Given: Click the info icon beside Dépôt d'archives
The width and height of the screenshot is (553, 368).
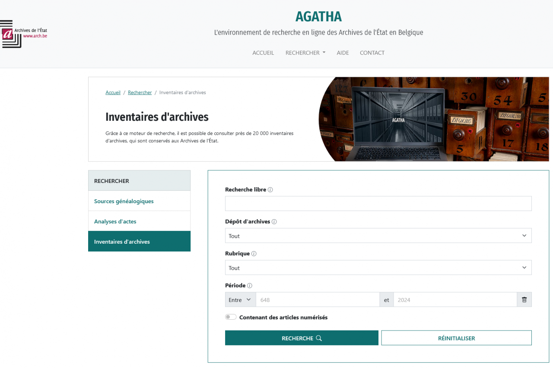Looking at the screenshot, I should [274, 222].
